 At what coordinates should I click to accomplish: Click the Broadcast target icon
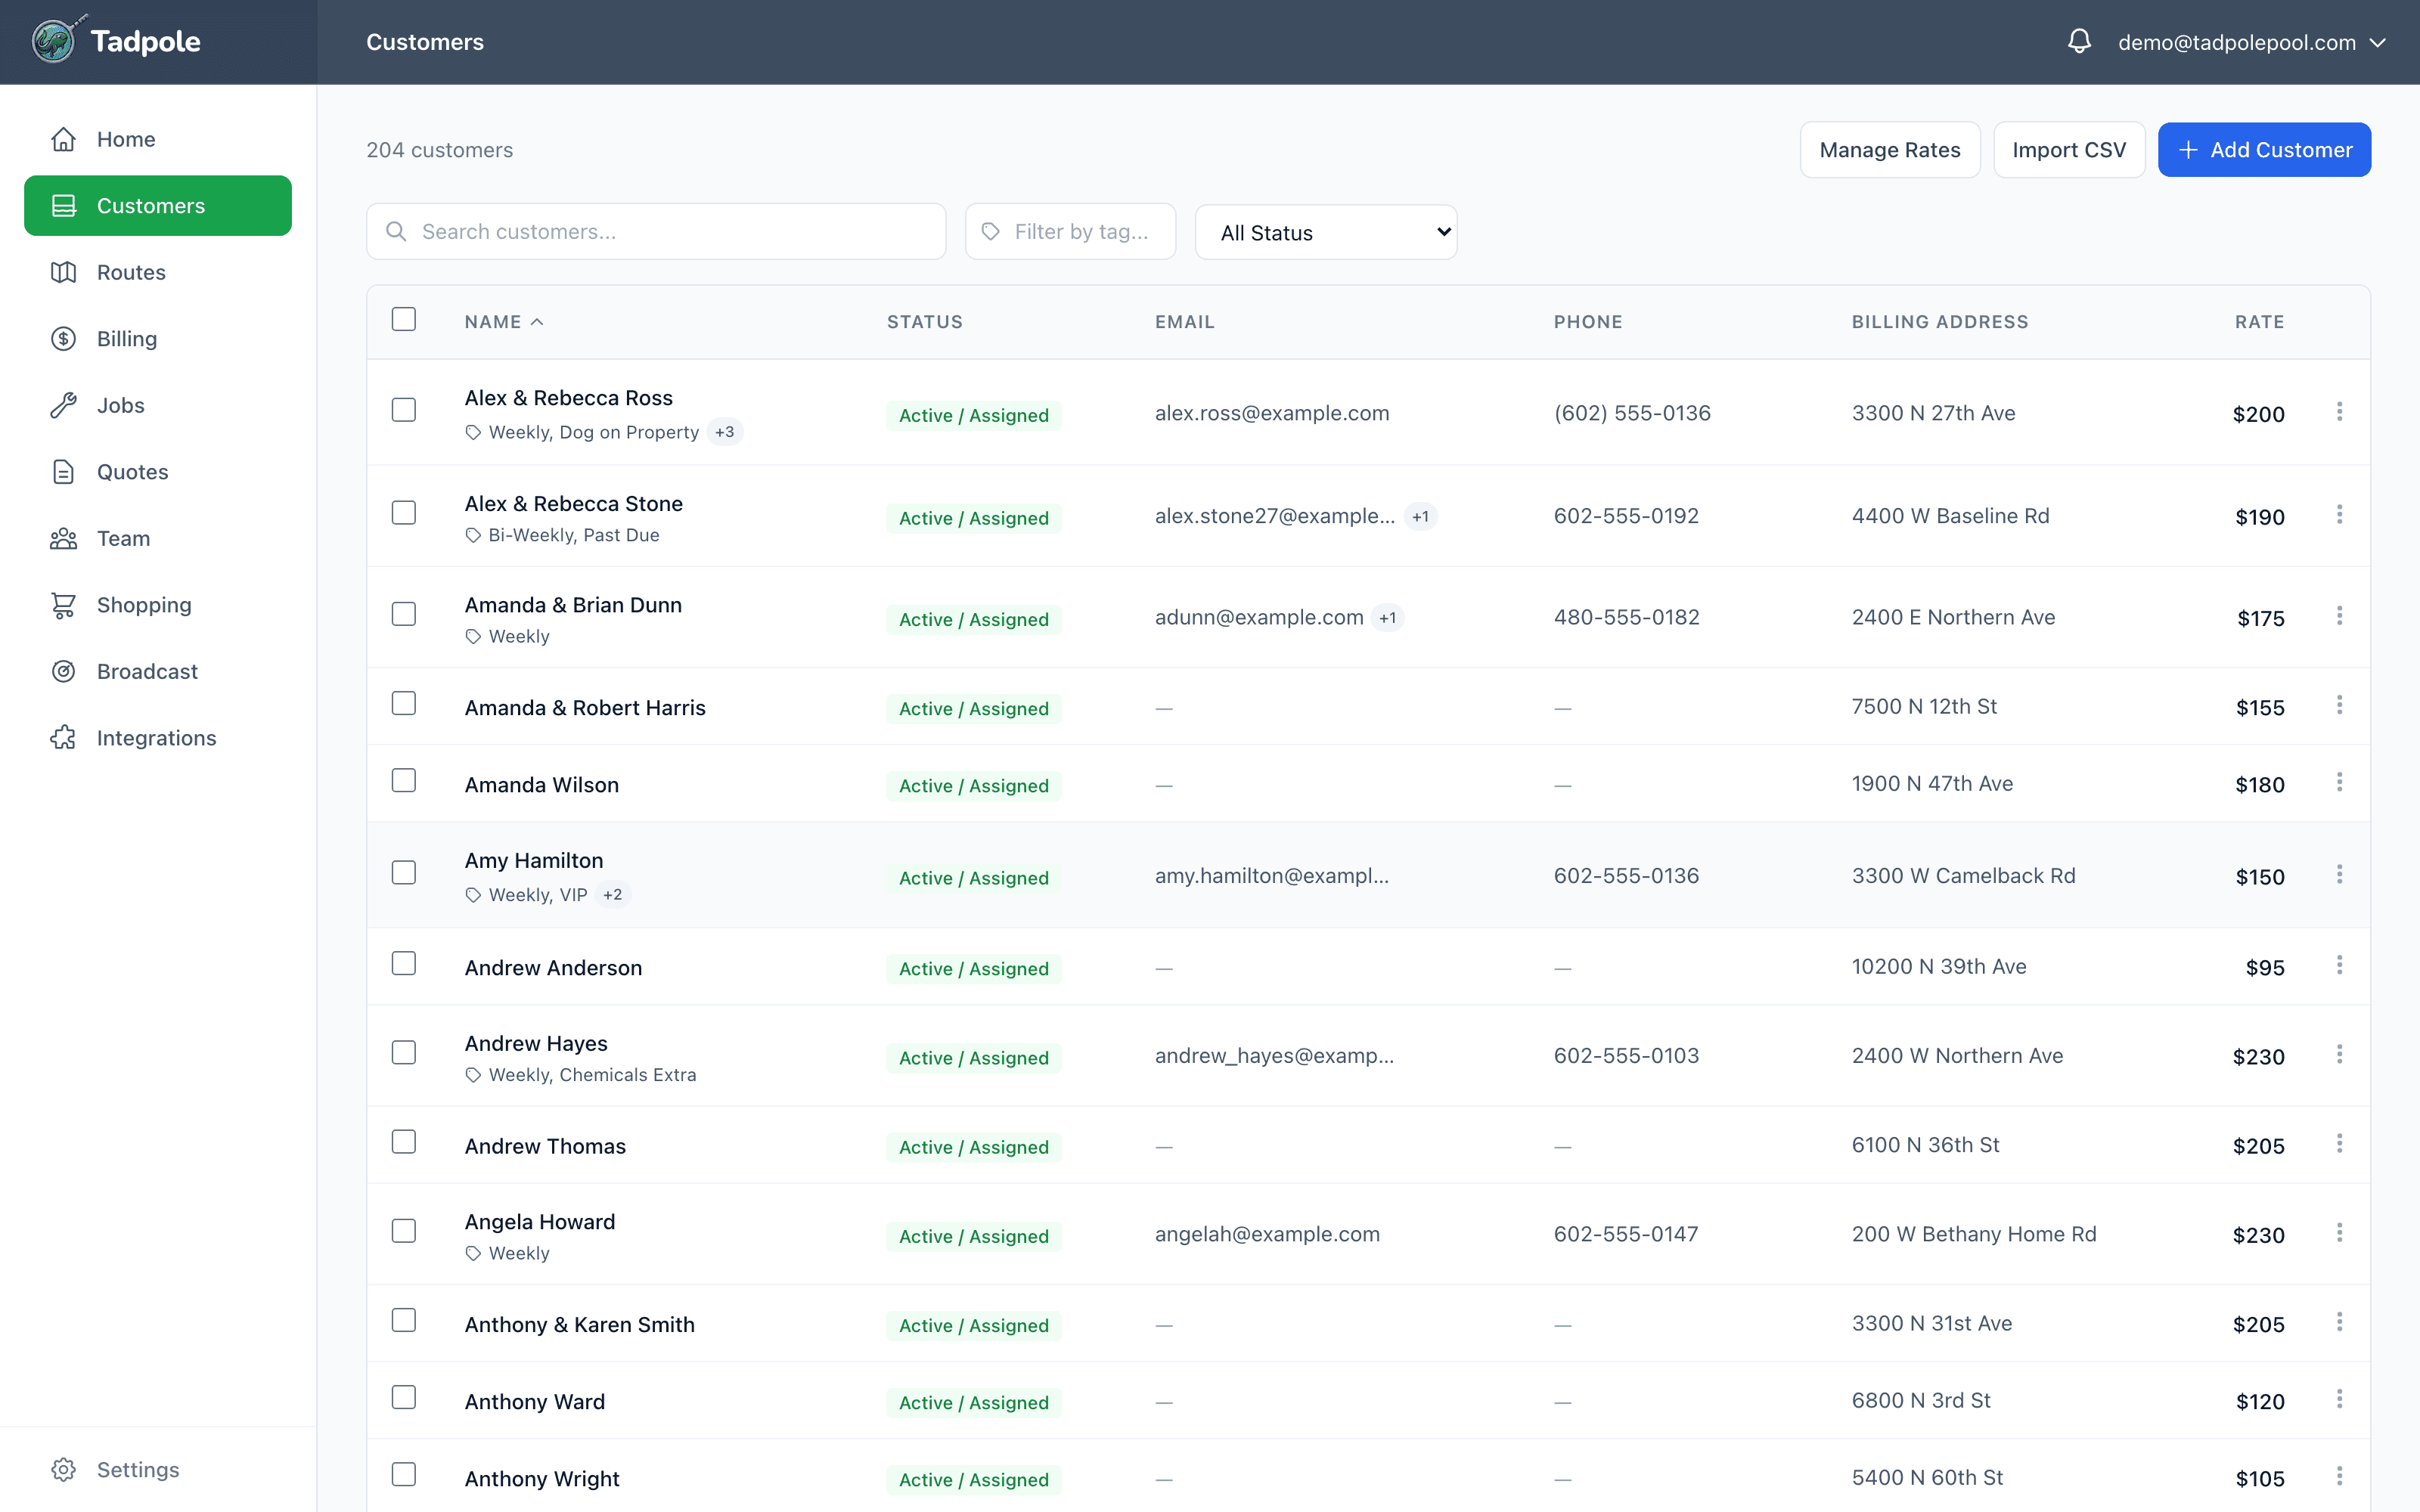[x=63, y=671]
